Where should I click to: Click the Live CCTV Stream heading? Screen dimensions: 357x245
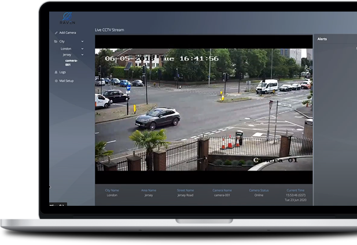click(109, 29)
